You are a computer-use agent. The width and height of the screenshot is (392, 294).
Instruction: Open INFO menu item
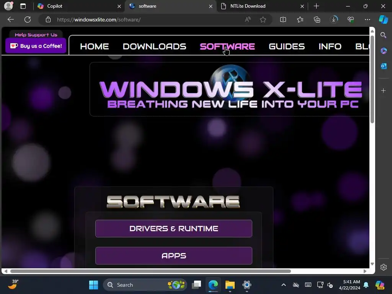(330, 46)
